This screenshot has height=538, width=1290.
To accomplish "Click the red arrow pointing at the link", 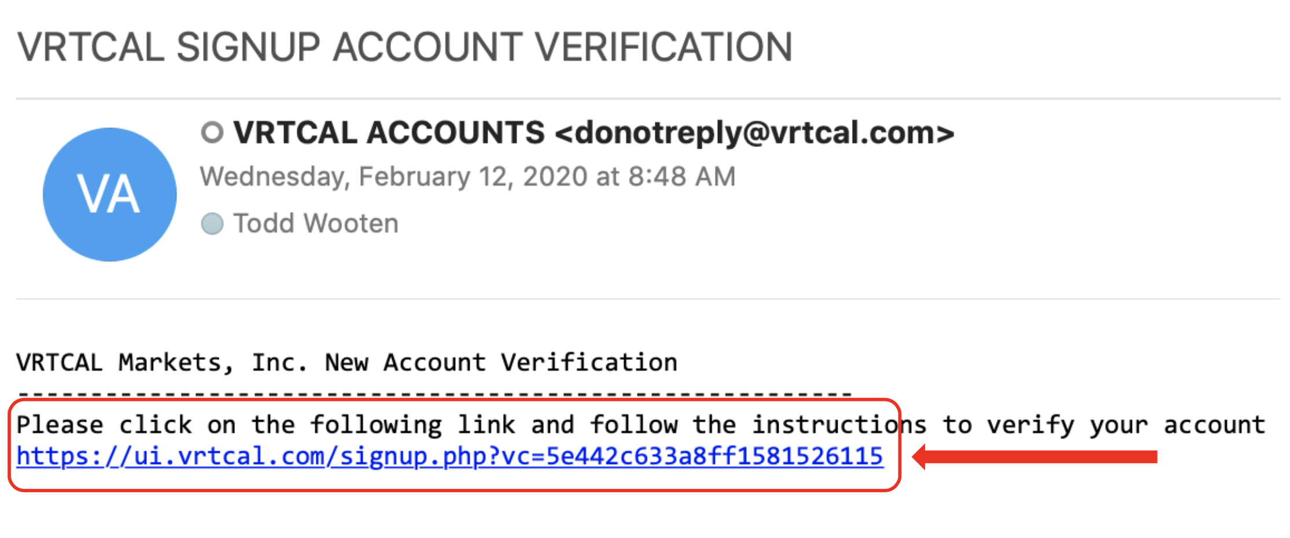I will pos(1034,457).
